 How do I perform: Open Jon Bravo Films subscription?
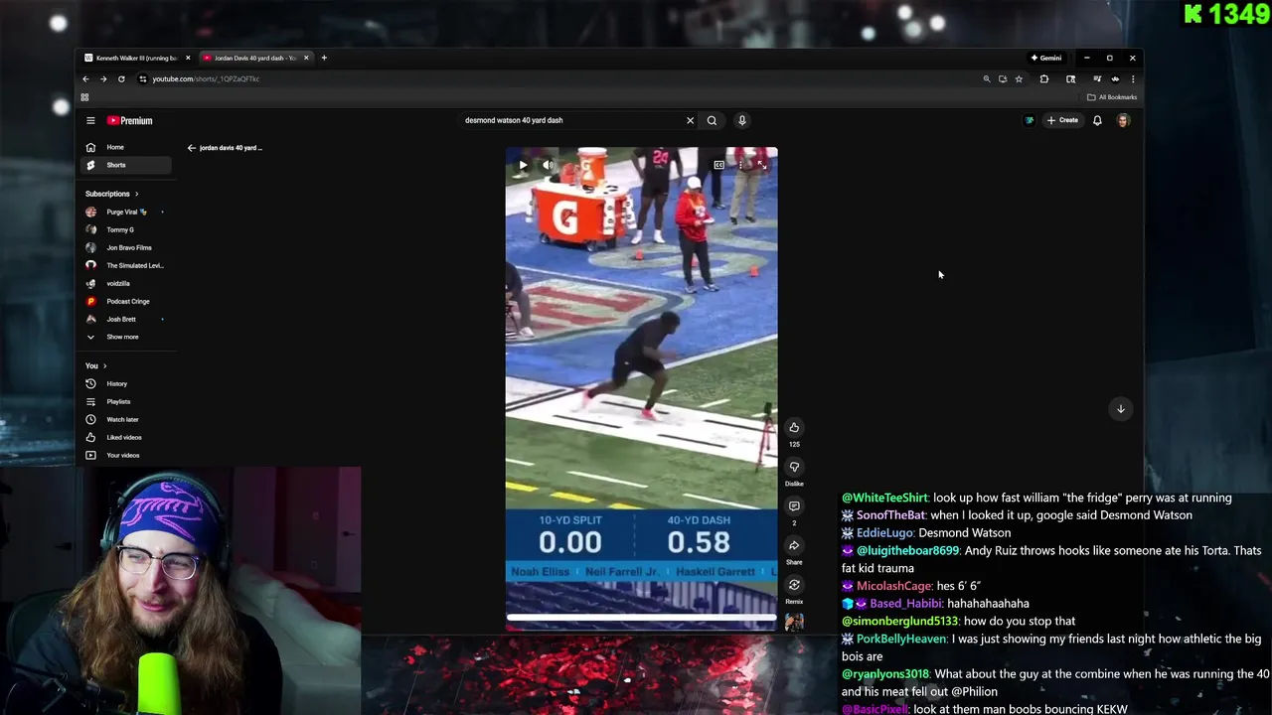[125, 247]
